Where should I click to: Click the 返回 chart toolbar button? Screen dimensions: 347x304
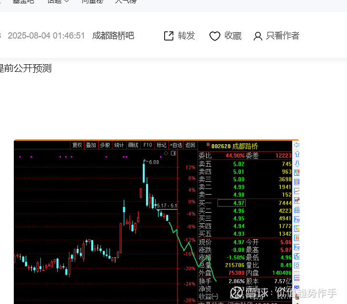190,145
